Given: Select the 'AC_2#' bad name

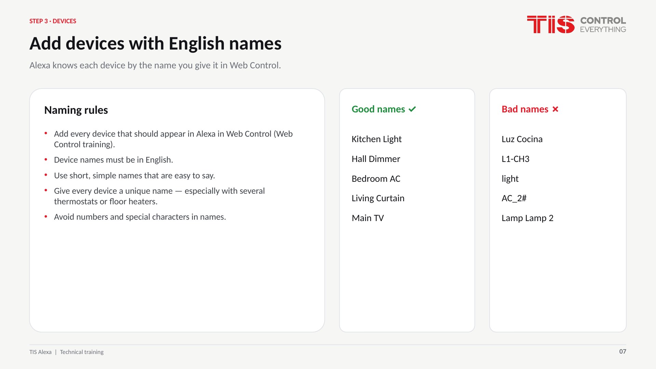Looking at the screenshot, I should (514, 198).
